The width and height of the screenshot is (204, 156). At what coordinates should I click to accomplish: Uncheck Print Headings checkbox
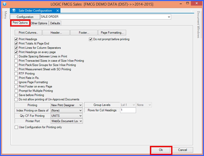pyautogui.click(x=16, y=39)
